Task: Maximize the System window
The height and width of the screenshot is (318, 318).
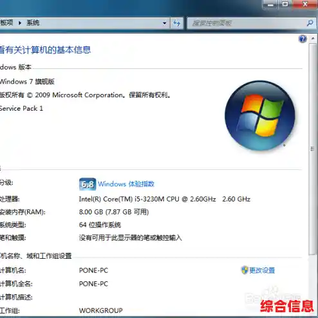Action: (285, 5)
